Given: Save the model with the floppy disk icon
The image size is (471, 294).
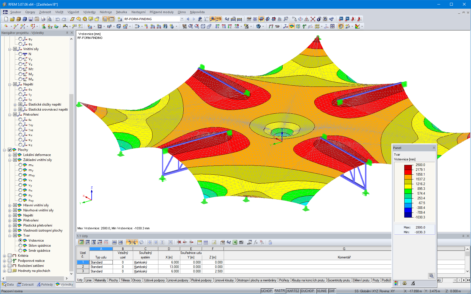Looking at the screenshot, I should [x=31, y=19].
